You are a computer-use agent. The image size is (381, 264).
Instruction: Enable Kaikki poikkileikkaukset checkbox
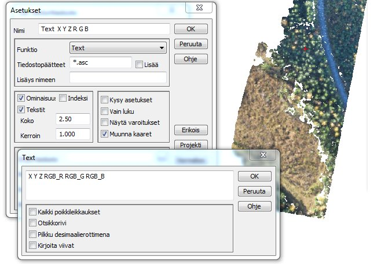coord(32,212)
